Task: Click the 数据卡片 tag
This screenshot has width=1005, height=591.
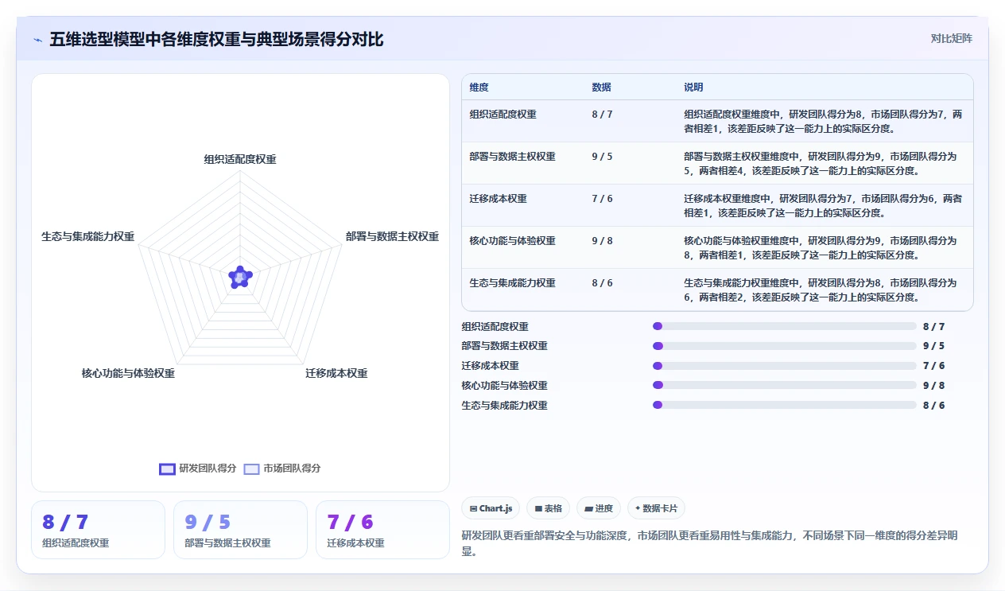Action: coord(656,508)
